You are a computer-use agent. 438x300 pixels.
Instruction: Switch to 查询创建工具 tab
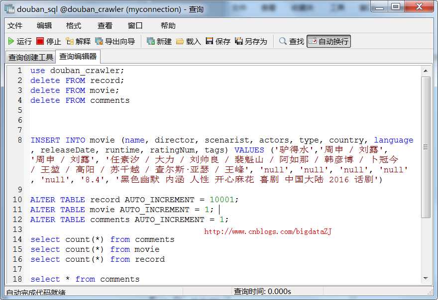pos(30,57)
